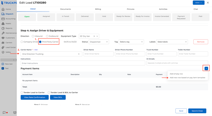Clear the One Direction Trucking carrier name
212x116 pixels.
(79, 54)
